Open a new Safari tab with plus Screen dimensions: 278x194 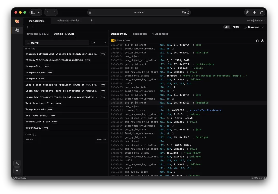pos(254,12)
